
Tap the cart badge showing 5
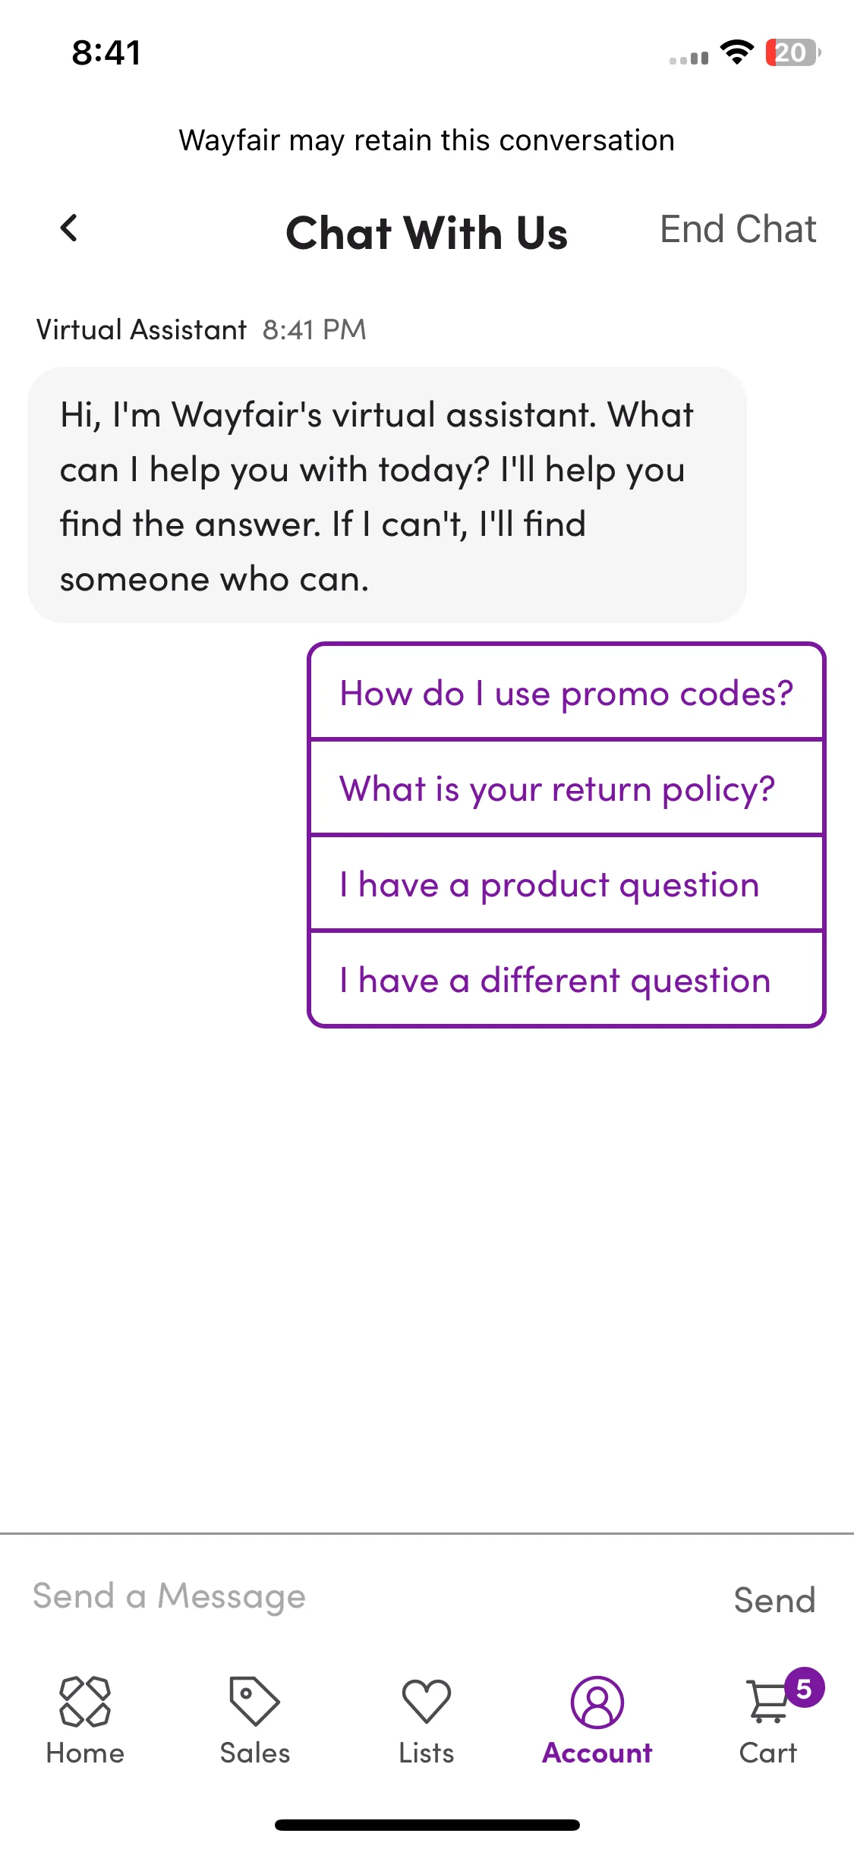[805, 1688]
